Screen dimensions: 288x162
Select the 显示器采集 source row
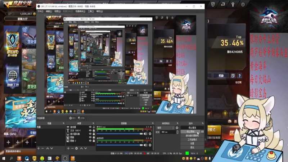coord(80,134)
